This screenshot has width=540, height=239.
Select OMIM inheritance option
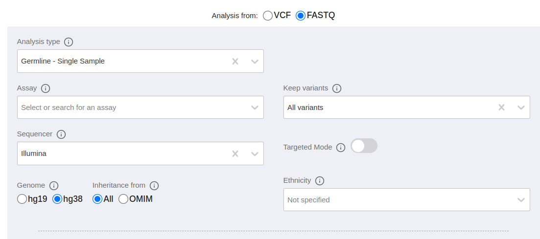[x=123, y=199]
